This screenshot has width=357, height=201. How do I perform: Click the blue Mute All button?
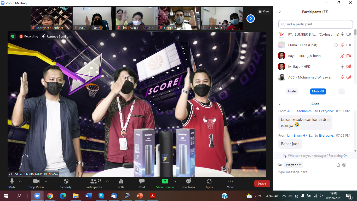tap(318, 91)
